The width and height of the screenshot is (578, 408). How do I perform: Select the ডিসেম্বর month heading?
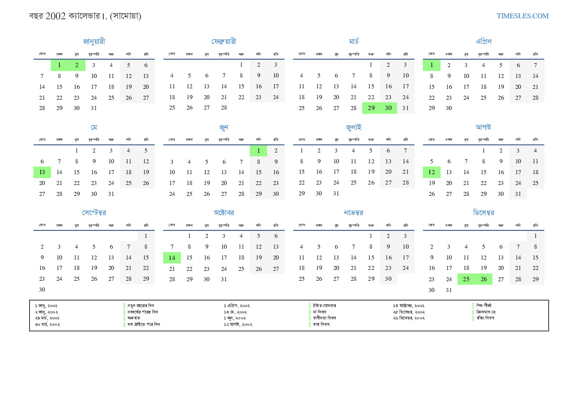pos(483,213)
